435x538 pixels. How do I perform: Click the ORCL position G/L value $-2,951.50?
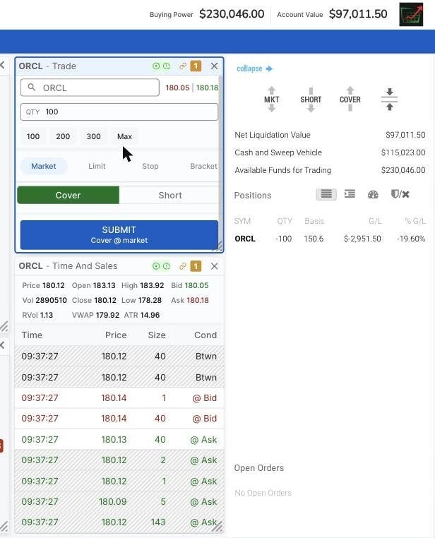click(362, 239)
